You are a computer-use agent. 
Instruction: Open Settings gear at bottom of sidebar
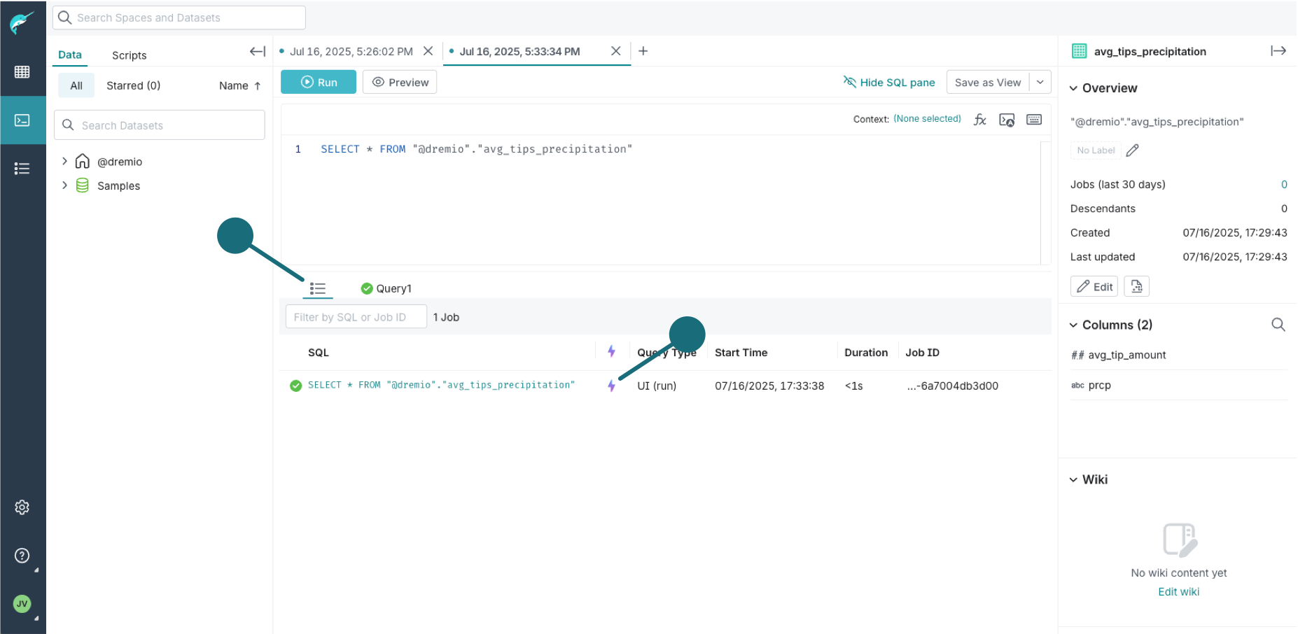[22, 507]
